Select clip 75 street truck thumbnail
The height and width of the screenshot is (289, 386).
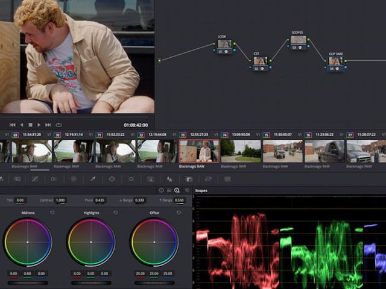point(283,151)
